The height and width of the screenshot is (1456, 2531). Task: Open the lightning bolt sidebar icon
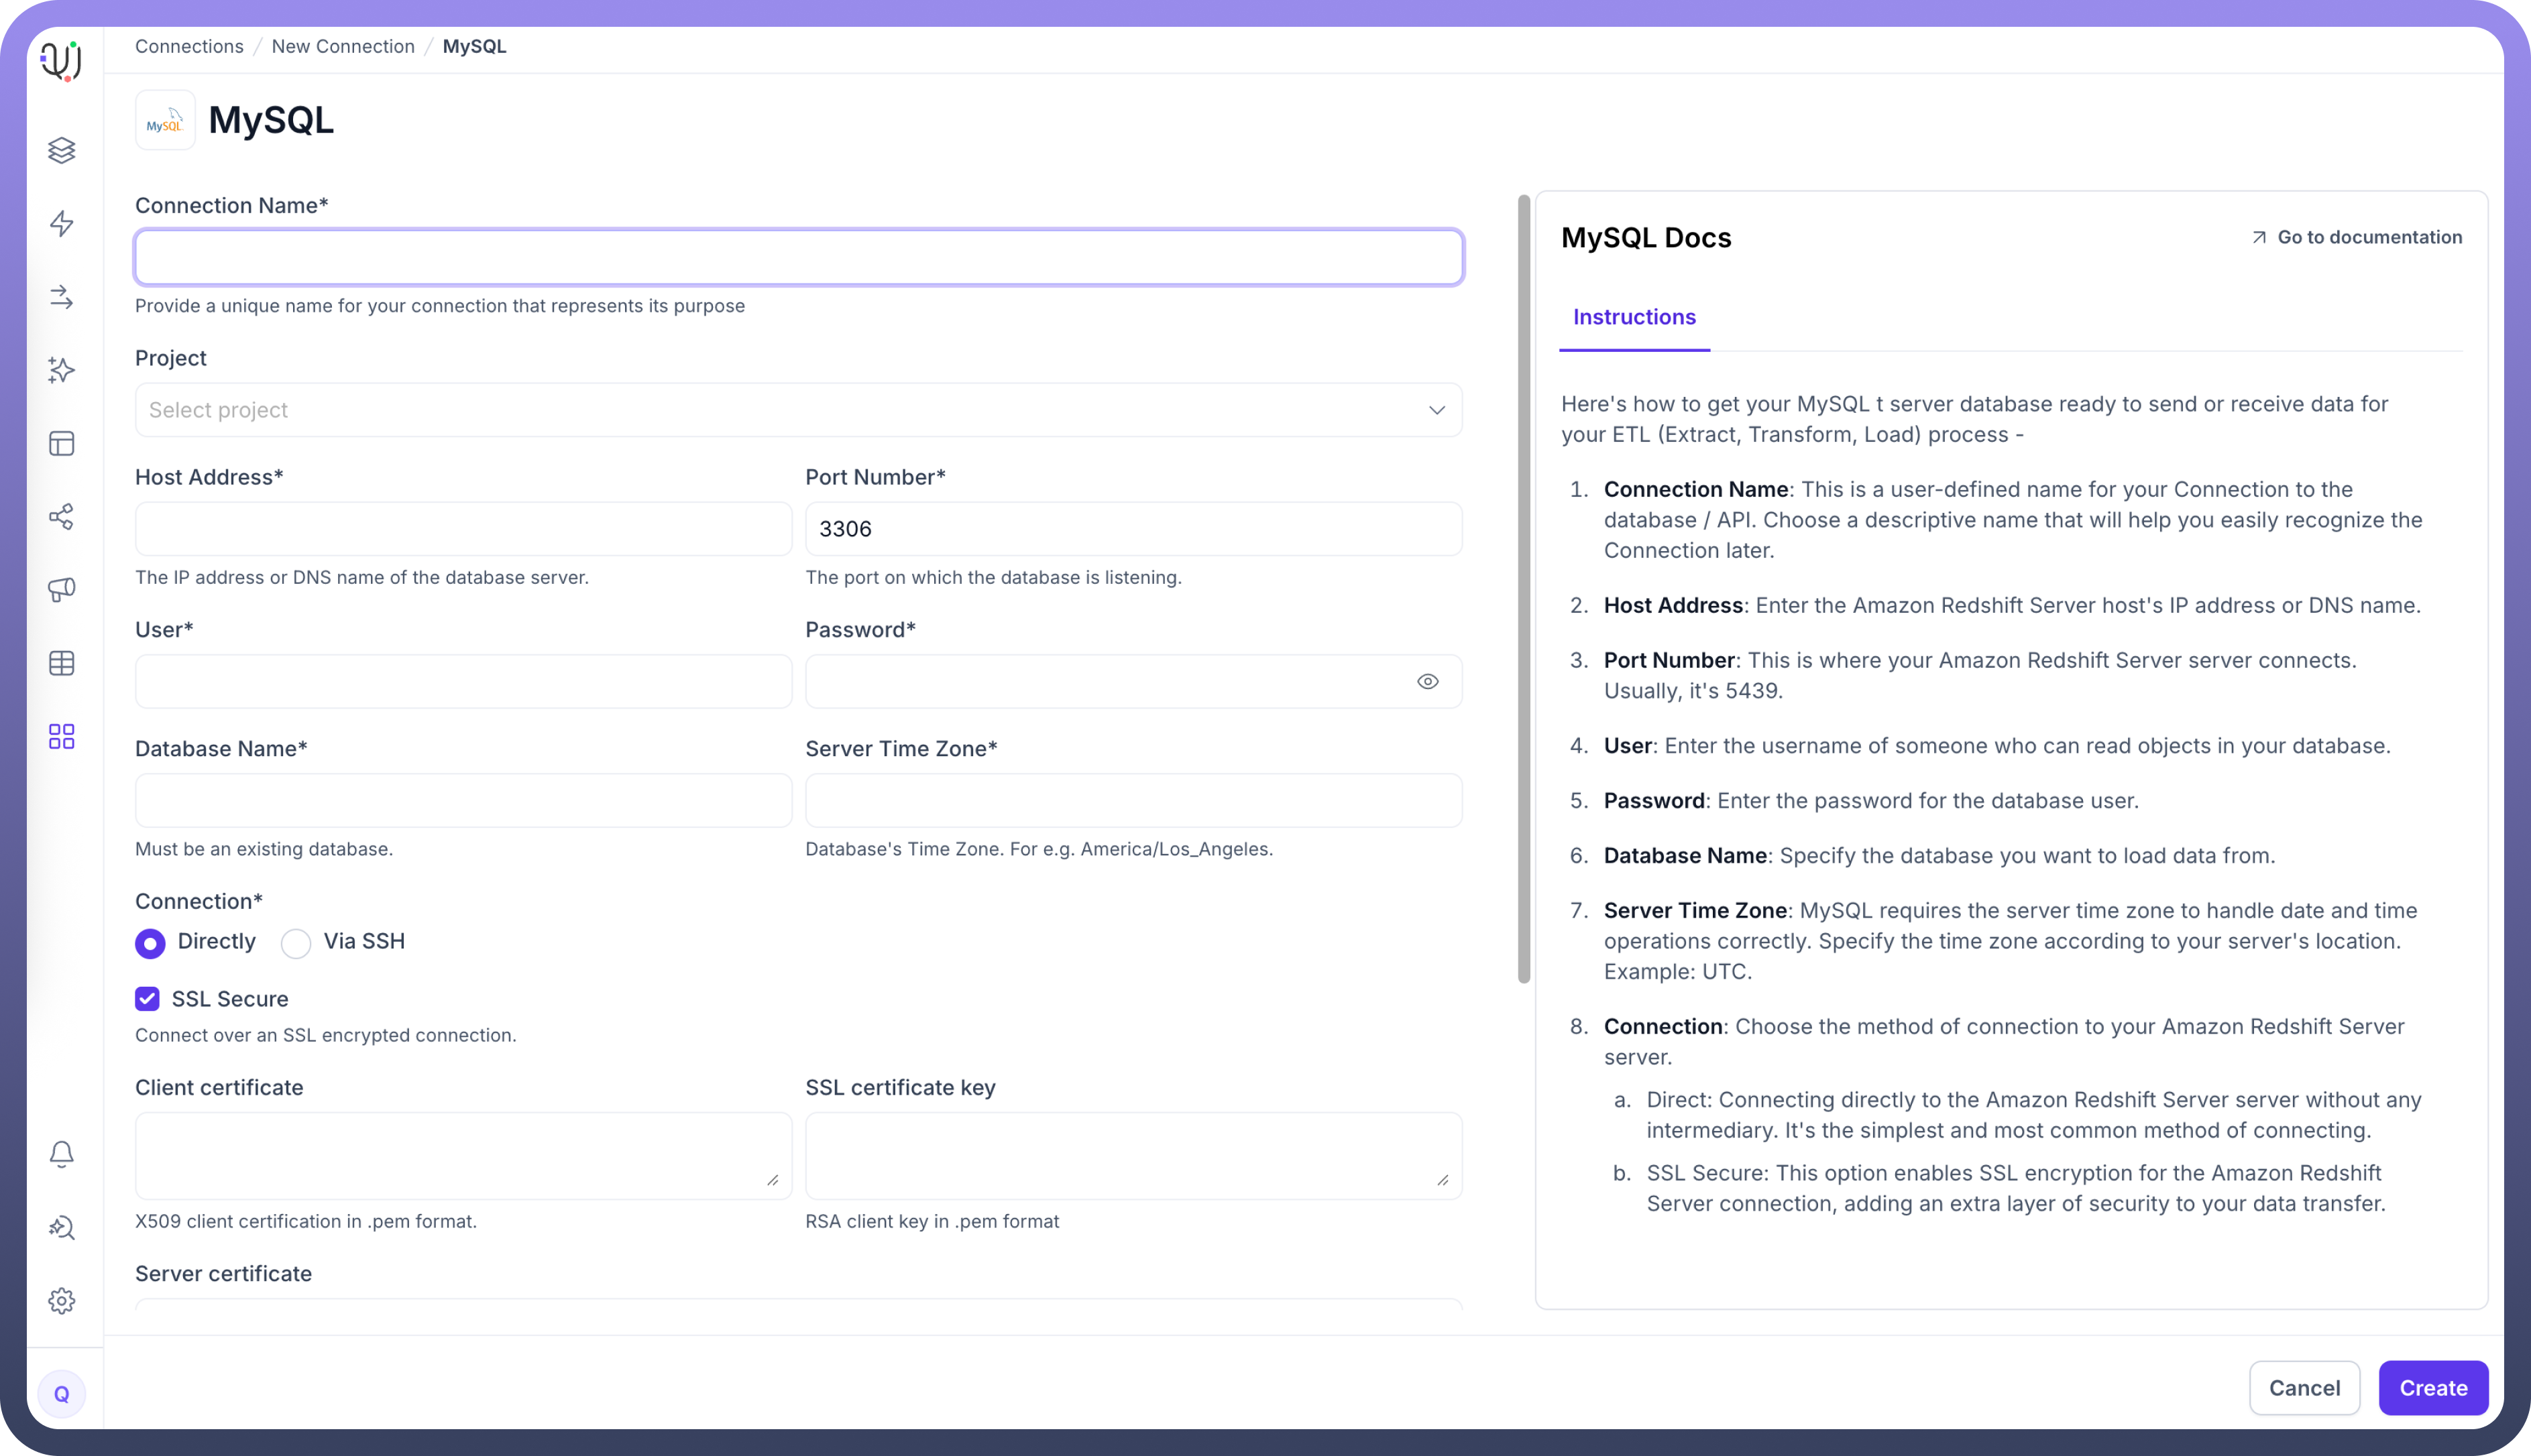[x=62, y=223]
